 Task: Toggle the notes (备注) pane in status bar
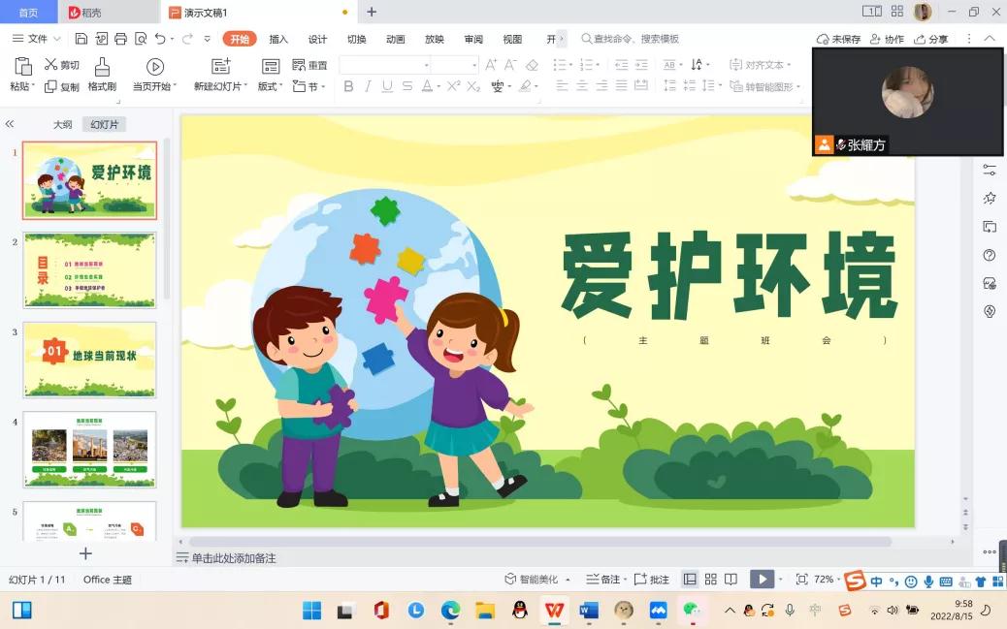tap(603, 580)
